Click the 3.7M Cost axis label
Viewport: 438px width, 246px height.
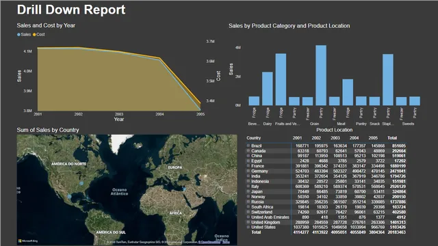coord(210,41)
